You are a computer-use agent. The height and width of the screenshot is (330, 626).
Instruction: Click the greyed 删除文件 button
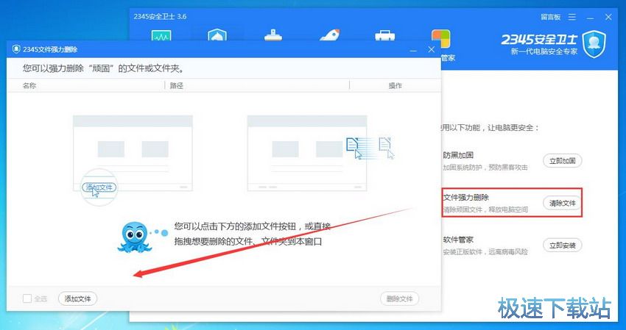[x=399, y=298]
